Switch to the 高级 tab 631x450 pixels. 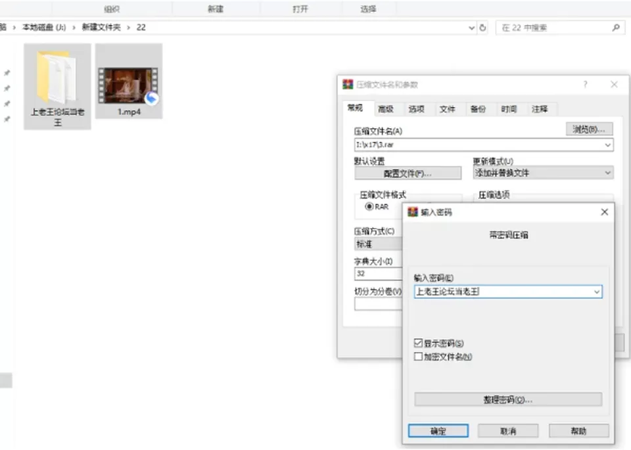[x=386, y=109]
